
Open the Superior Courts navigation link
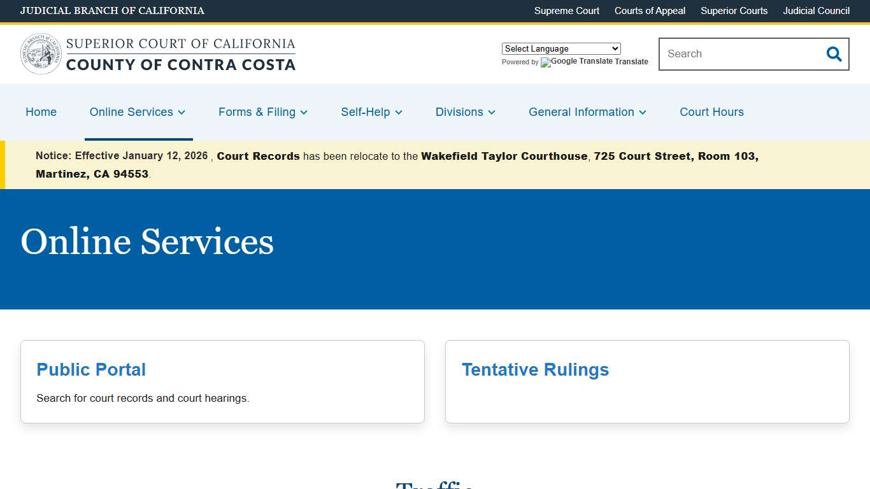[734, 11]
